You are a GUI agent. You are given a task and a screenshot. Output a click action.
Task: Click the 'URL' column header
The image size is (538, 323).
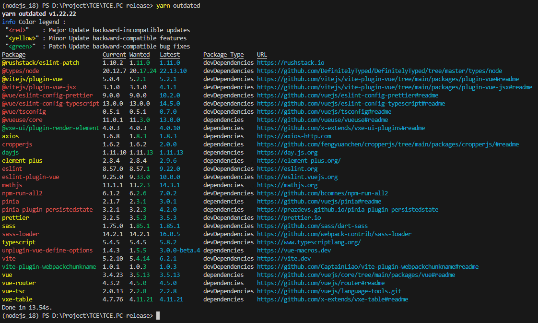tap(262, 55)
